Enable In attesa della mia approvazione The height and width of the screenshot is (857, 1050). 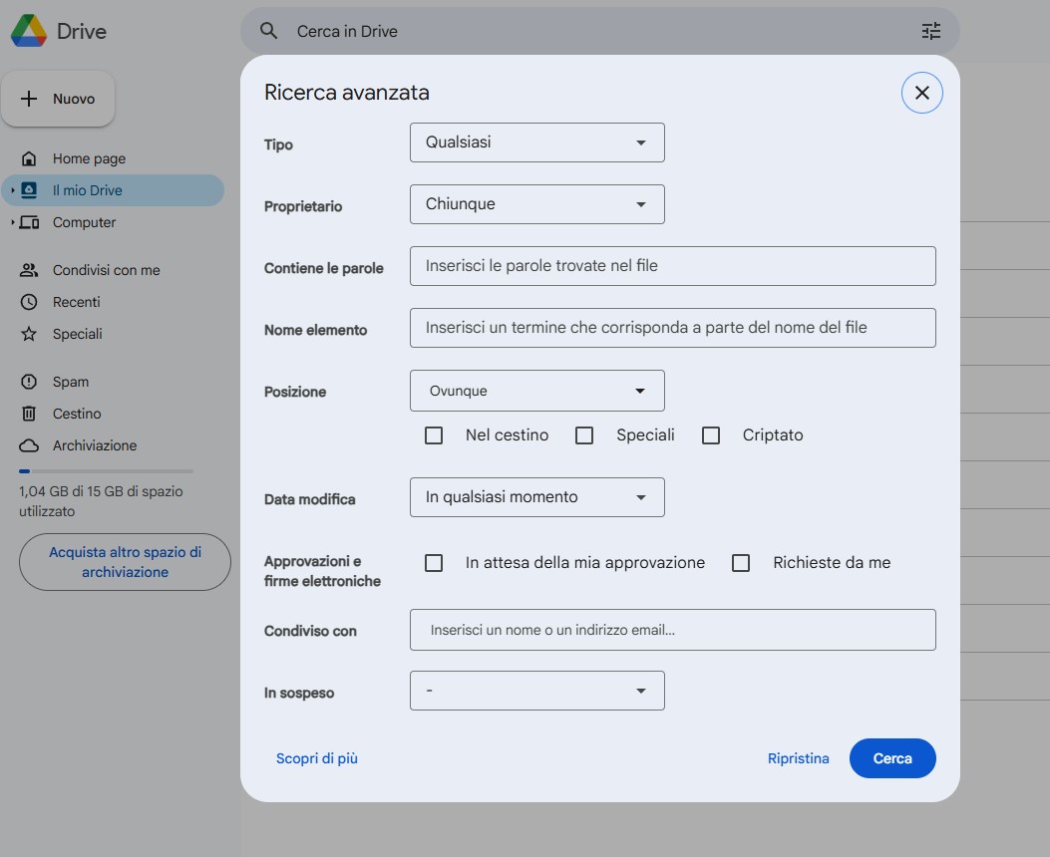tap(434, 563)
